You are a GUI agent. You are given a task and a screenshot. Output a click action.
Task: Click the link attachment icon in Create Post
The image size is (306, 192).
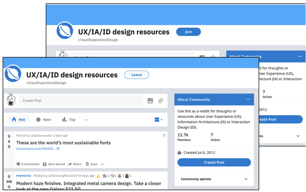161,101
